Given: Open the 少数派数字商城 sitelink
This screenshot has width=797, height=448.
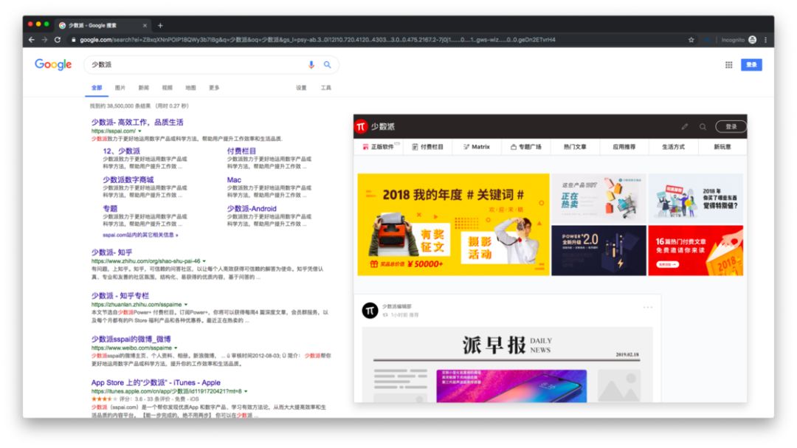Looking at the screenshot, I should (128, 180).
